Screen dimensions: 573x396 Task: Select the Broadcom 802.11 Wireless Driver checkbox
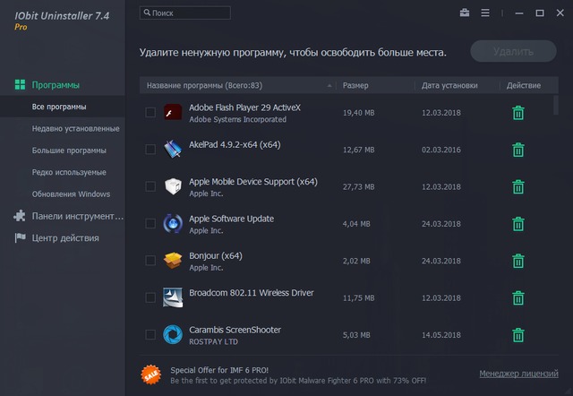click(x=150, y=298)
